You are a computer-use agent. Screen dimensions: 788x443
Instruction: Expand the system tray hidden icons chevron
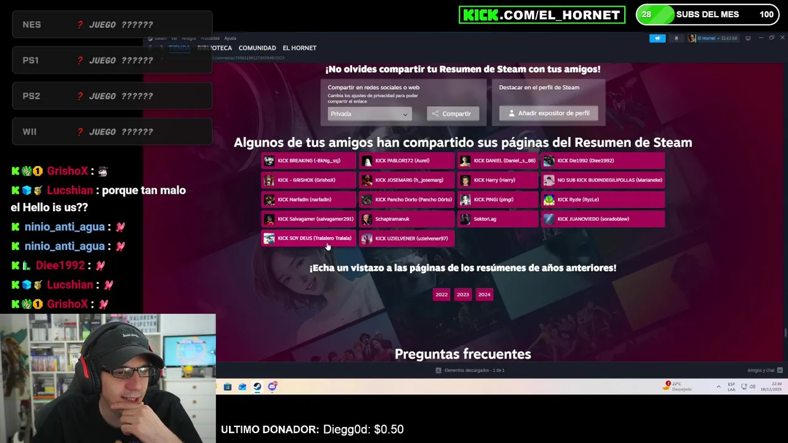point(718,387)
